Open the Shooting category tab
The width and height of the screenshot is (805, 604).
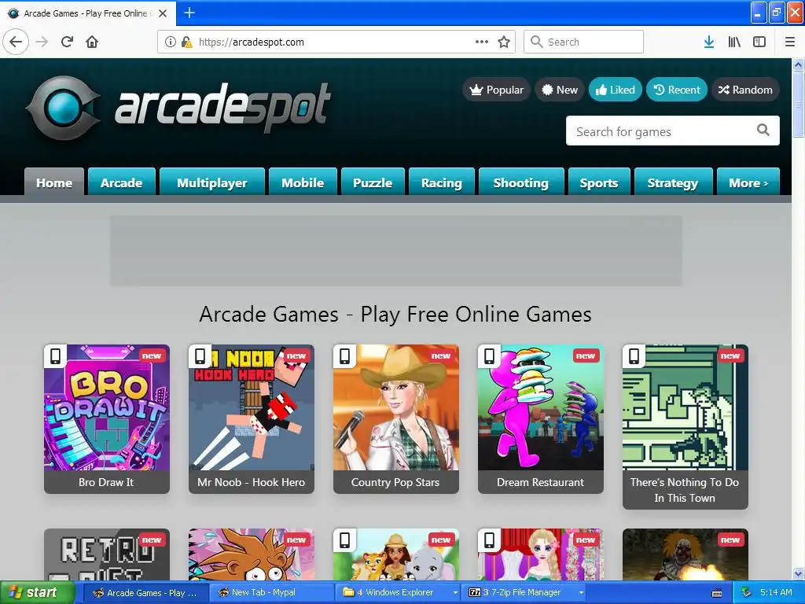[521, 182]
